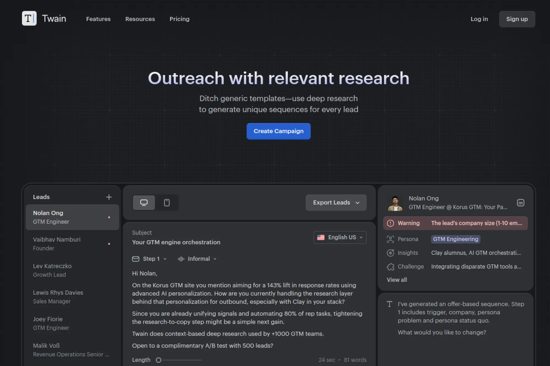Click View all in the lead details
Screen dimensions: 550x366
pyautogui.click(x=397, y=280)
